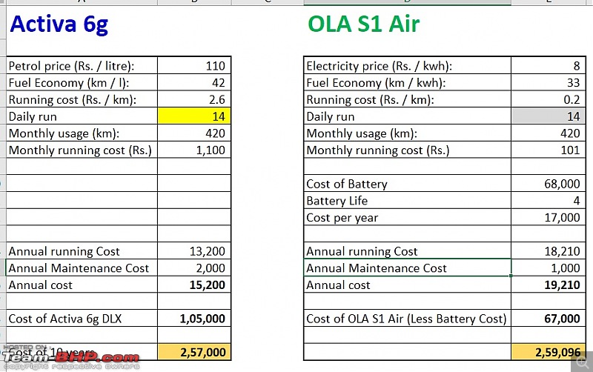Image resolution: width=593 pixels, height=372 pixels.
Task: Click the Activa annual cost 15,200
Action: (194, 285)
